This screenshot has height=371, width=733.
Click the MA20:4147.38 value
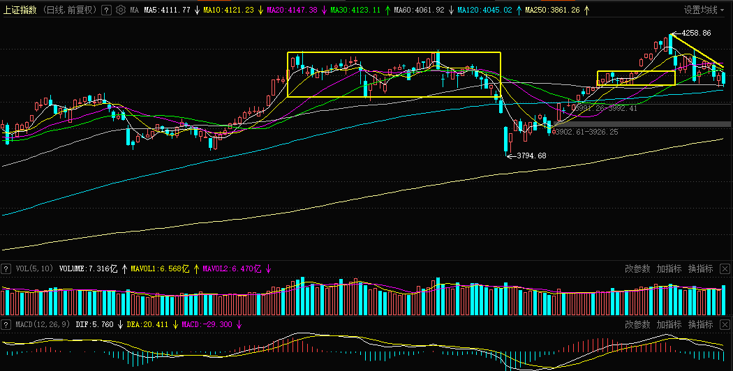pyautogui.click(x=292, y=10)
